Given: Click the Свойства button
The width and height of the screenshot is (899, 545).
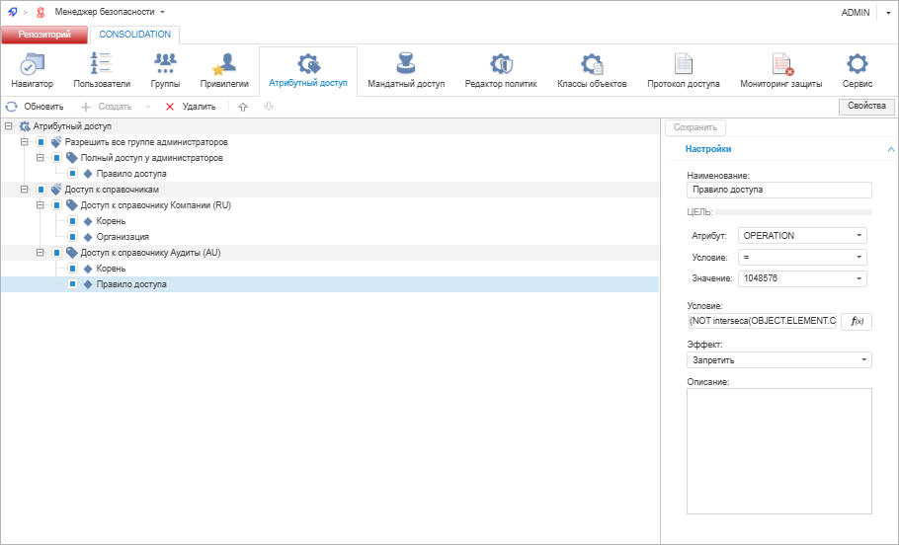Looking at the screenshot, I should [865, 107].
